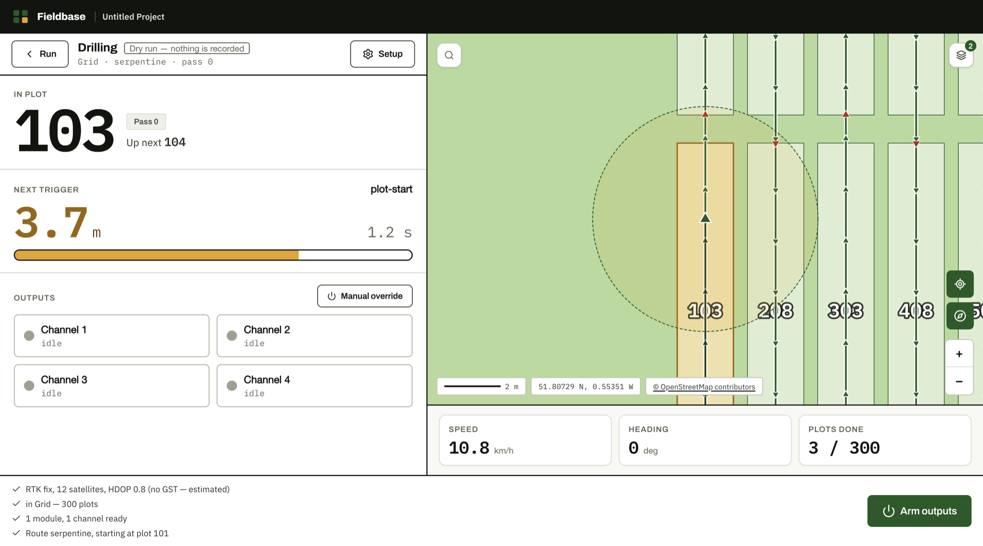Click plot 103 label on map

coord(705,311)
